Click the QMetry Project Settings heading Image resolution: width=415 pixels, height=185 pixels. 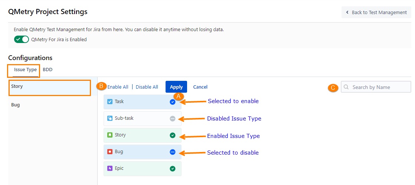tap(48, 11)
